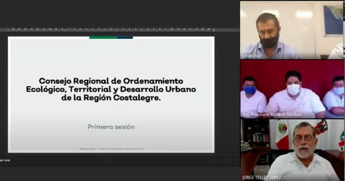345x181 pixels.
Task: Click the small footer text on the slide
Action: click(111, 148)
